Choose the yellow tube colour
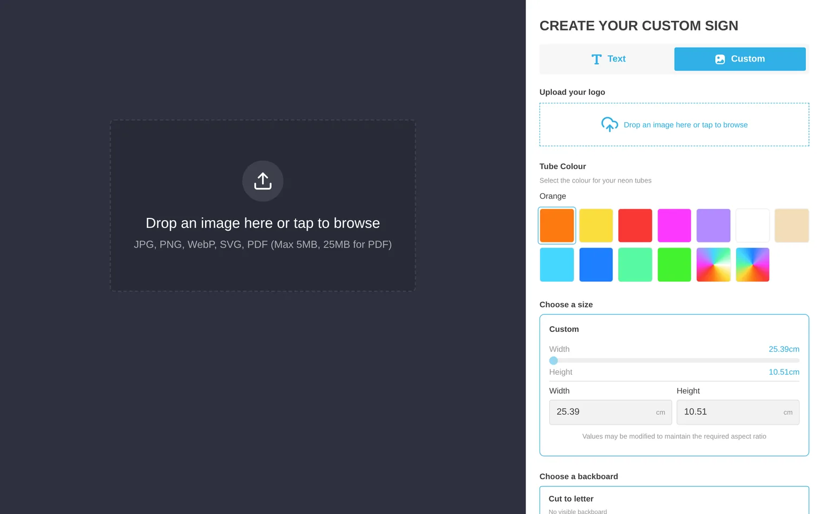Viewport: 823px width, 514px height. pos(596,225)
